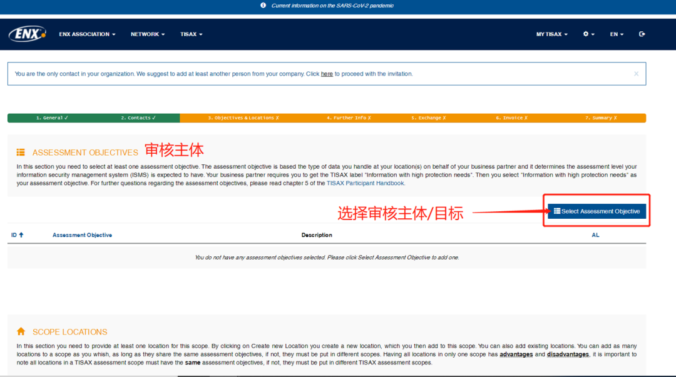676x377 pixels.
Task: Follow the 'here' invitation link
Action: coord(327,74)
